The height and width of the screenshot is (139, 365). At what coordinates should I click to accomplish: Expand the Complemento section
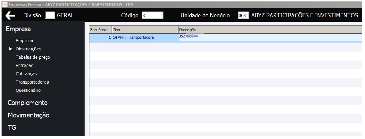pos(28,103)
